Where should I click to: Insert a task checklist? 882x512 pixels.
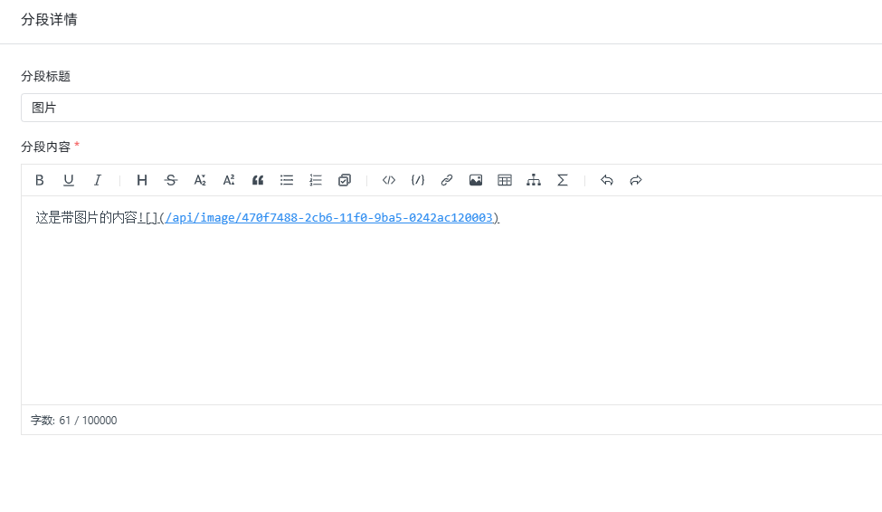click(x=345, y=180)
